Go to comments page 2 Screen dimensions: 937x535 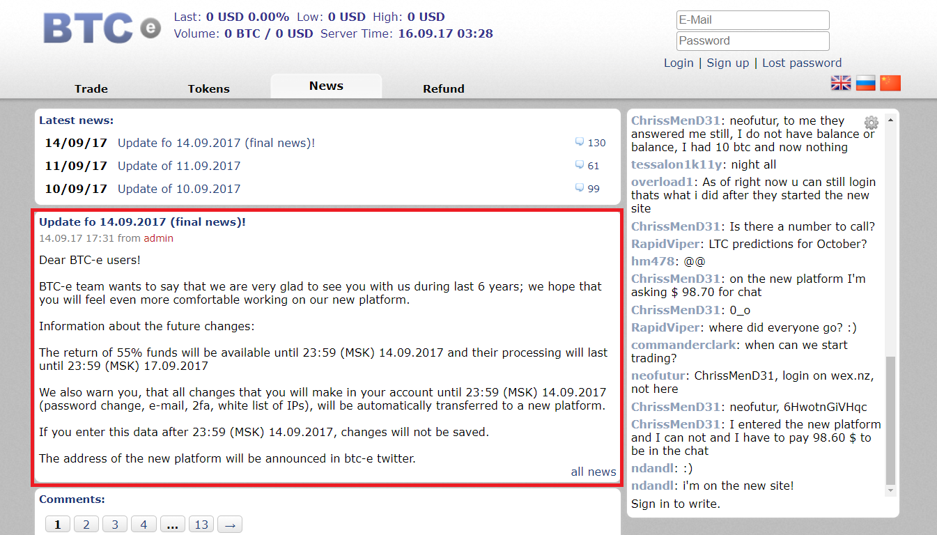point(86,525)
